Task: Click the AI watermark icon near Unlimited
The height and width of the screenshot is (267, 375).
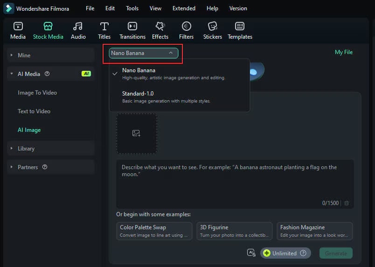Action: 251,253
